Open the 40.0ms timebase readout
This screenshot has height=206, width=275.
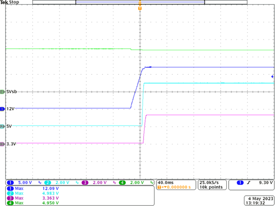tap(164, 183)
